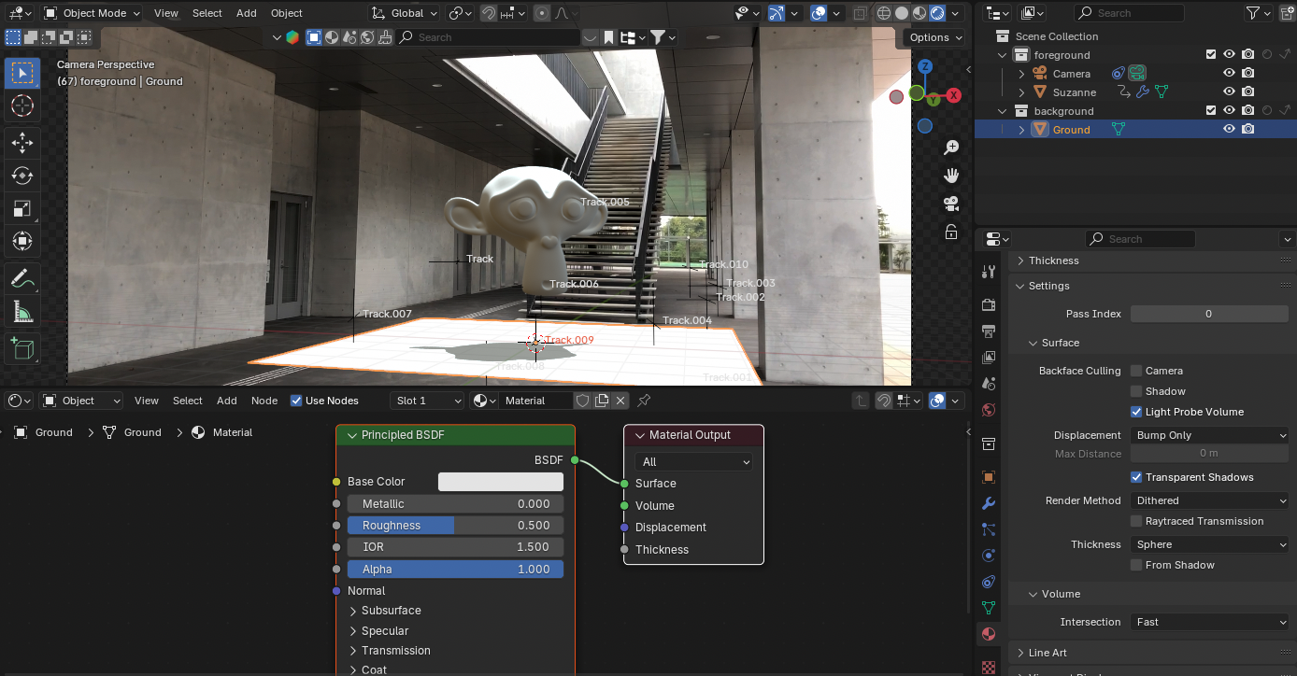The image size is (1297, 676).
Task: Click the pan hand gizmo in viewport
Action: coord(951,176)
